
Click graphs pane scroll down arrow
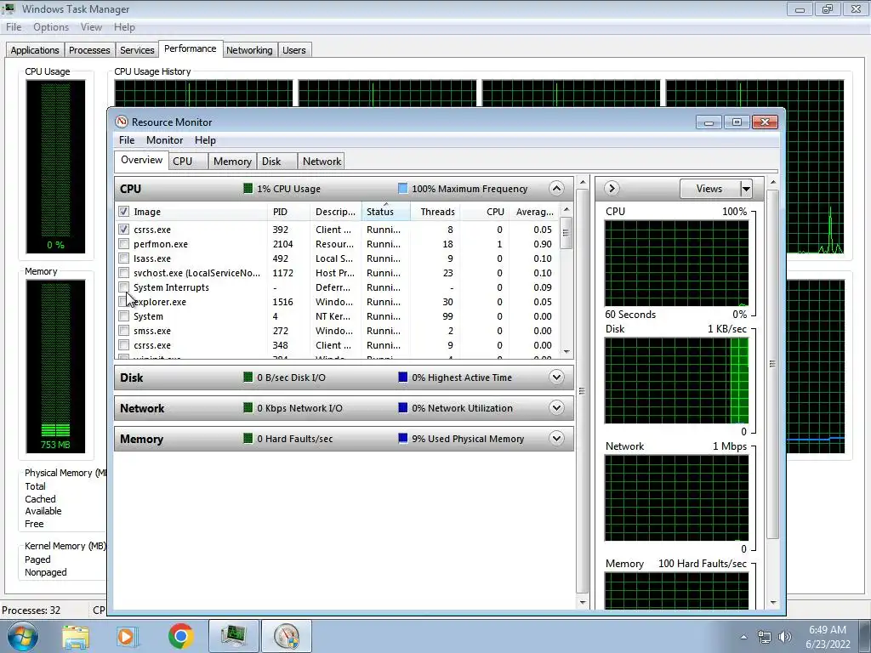[772, 603]
